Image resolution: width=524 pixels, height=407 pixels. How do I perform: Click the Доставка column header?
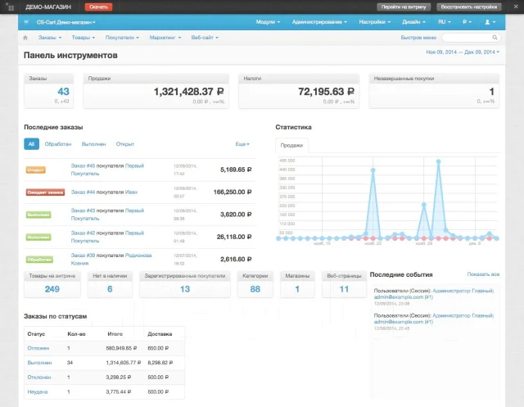click(x=160, y=334)
